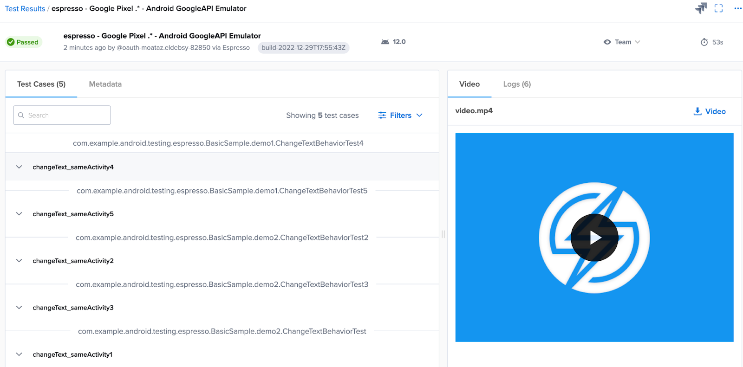The image size is (743, 367).
Task: Click the video download arrow icon
Action: coord(697,111)
